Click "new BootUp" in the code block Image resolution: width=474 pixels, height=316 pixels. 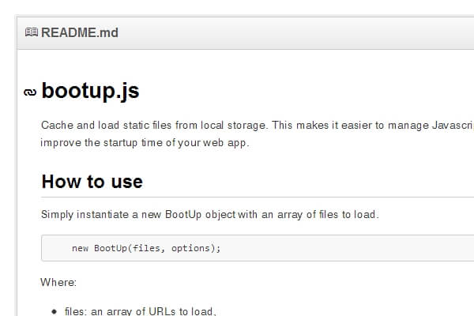click(x=100, y=248)
